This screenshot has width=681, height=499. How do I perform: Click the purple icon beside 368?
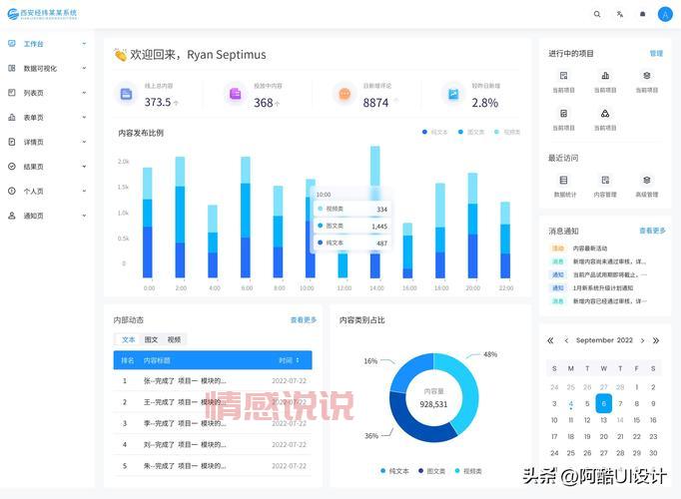(x=235, y=93)
